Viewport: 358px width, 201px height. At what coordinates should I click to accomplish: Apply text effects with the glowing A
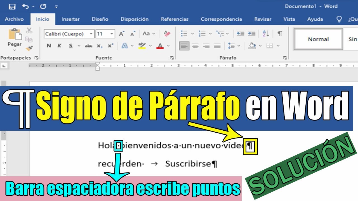(125, 46)
